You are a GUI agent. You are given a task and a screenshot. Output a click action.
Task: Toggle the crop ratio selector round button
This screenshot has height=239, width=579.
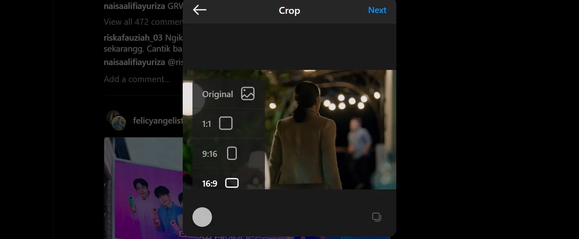(x=202, y=217)
